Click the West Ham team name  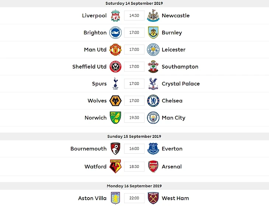coord(175,198)
